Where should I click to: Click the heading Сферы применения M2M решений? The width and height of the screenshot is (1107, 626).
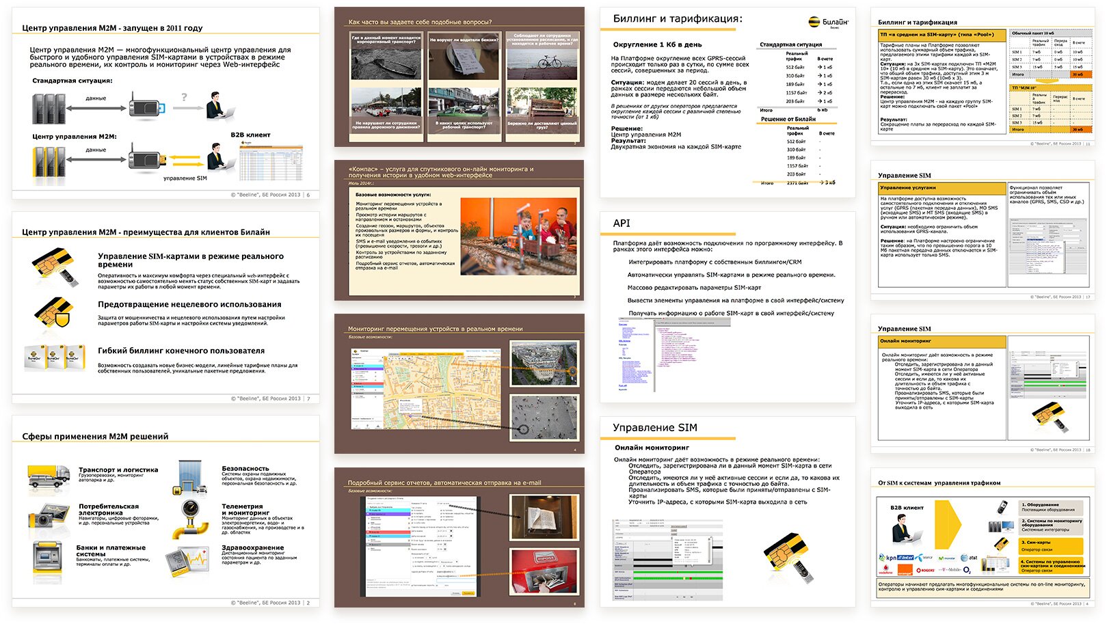[x=95, y=436]
